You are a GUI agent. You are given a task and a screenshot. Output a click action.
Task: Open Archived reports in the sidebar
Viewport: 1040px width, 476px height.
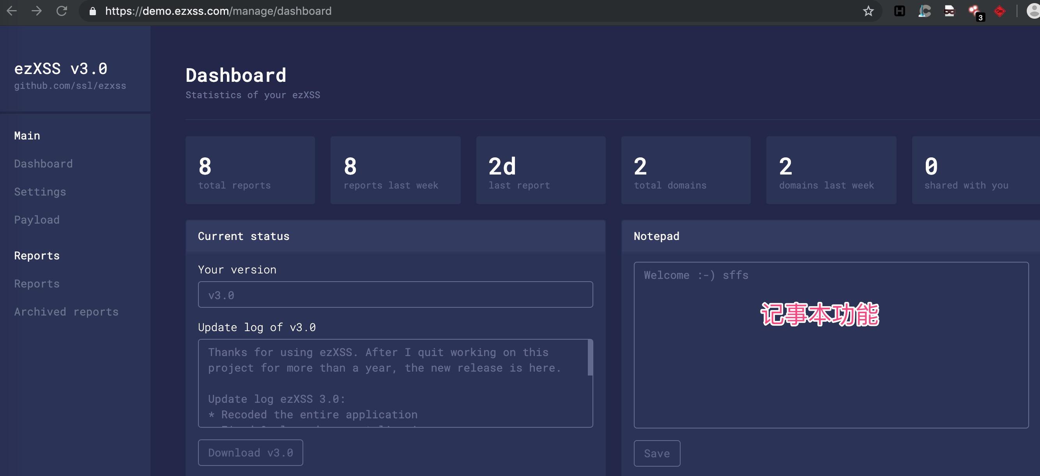(66, 312)
